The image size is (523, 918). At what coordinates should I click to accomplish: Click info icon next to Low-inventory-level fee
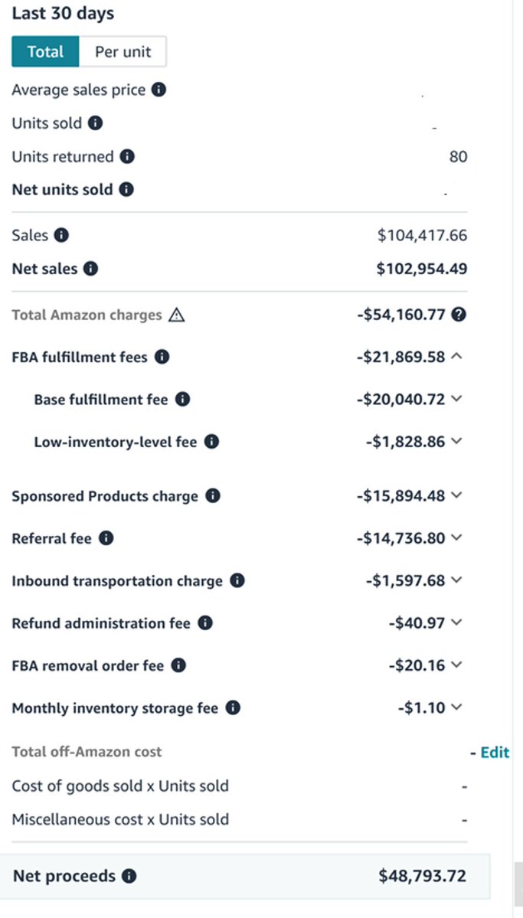pyautogui.click(x=211, y=442)
